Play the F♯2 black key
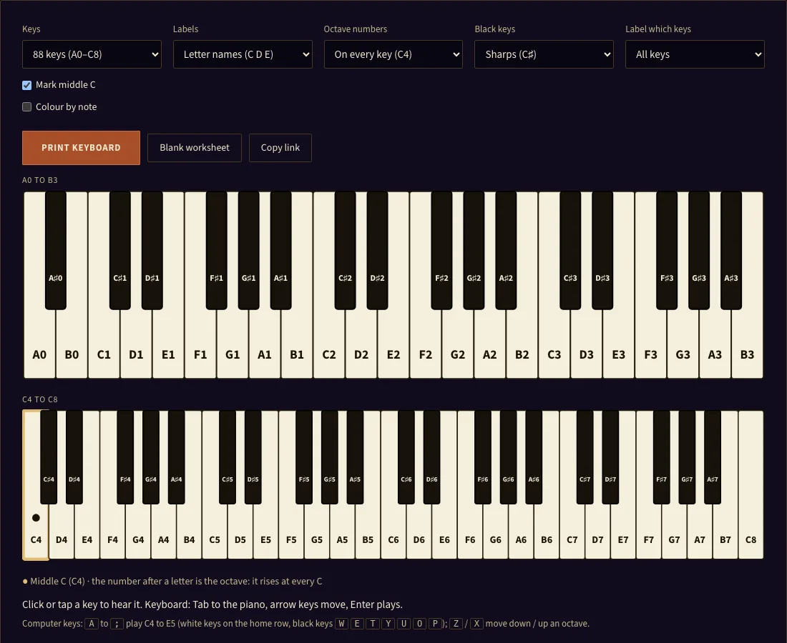This screenshot has width=787, height=643. (441, 251)
